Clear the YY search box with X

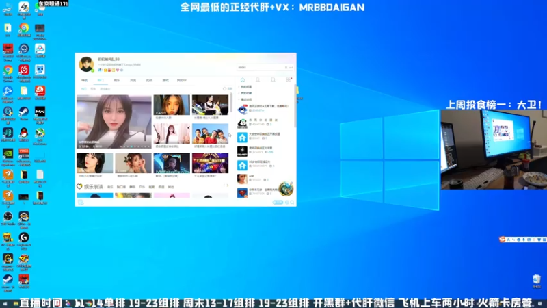tap(286, 67)
